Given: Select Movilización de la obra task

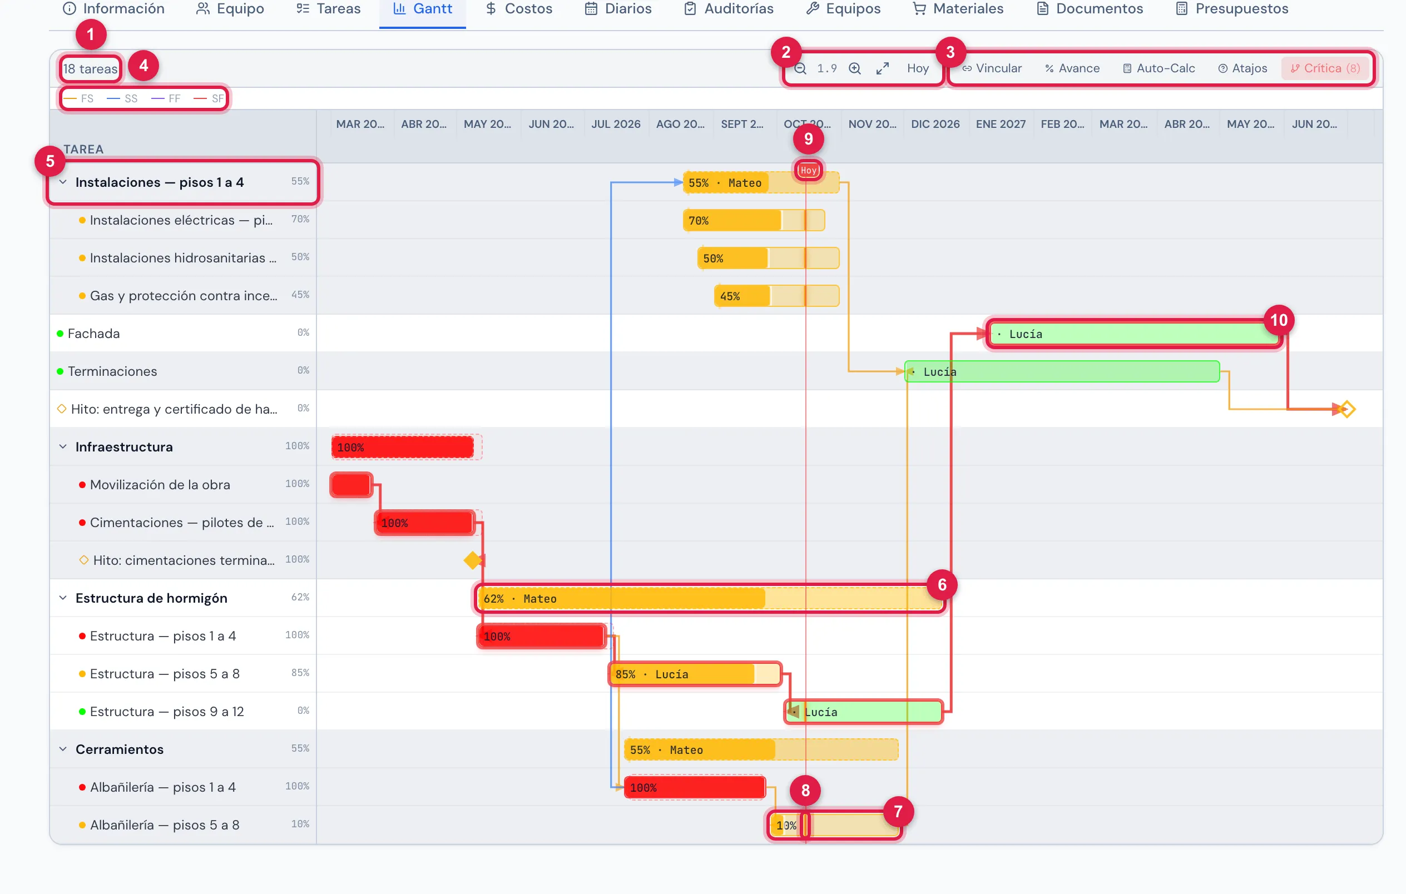Looking at the screenshot, I should 183,485.
